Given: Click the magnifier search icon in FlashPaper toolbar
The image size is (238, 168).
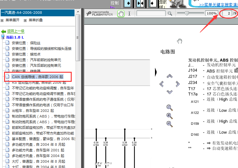Looking at the screenshot, I should pyautogui.click(x=170, y=13).
